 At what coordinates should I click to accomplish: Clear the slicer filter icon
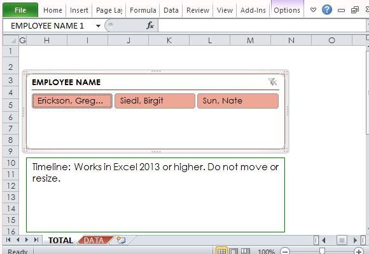click(x=272, y=82)
